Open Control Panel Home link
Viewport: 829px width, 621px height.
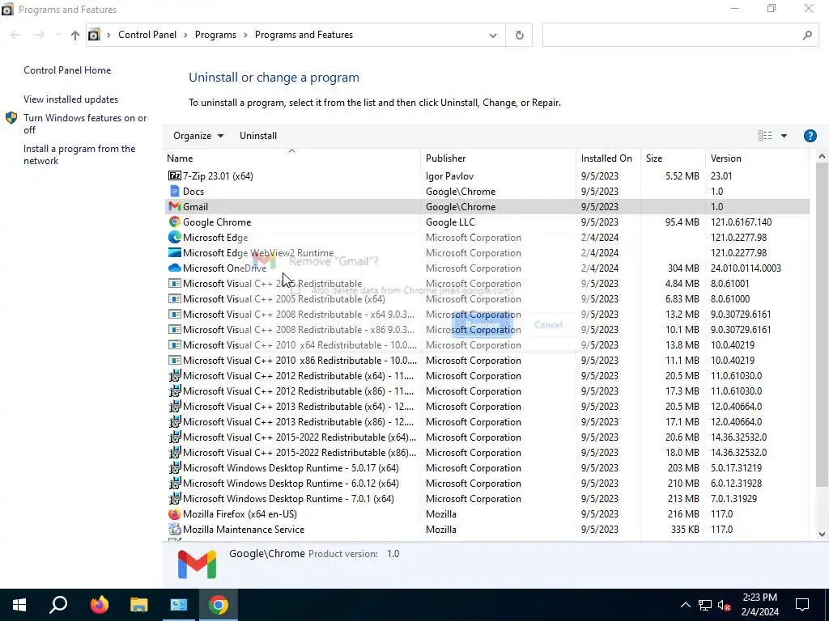(67, 70)
